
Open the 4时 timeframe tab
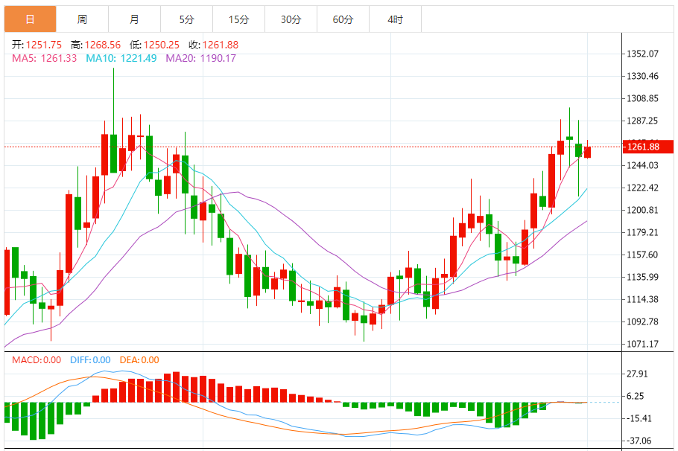tap(395, 19)
